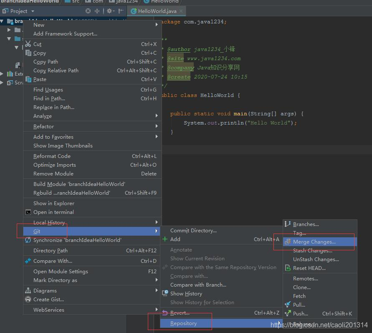Choose Compare with Branch... menu item
372x333 pixels.
click(x=221, y=285)
